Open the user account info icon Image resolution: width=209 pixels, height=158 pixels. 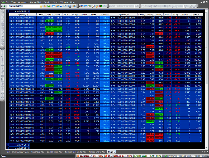[x=74, y=6]
